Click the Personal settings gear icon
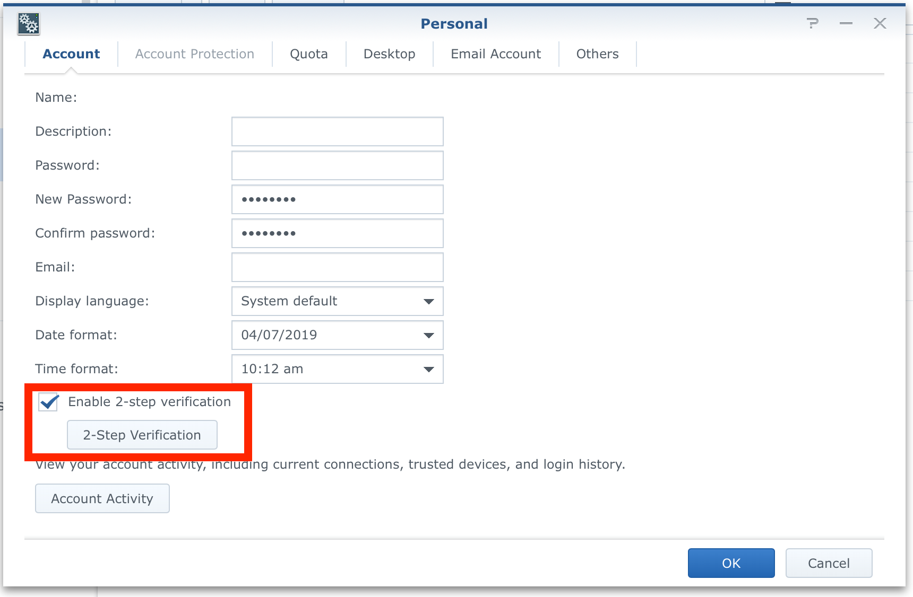 (x=29, y=24)
